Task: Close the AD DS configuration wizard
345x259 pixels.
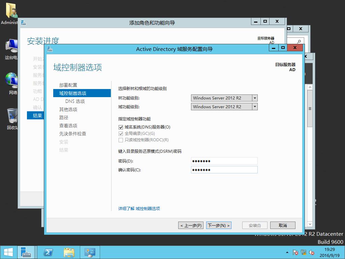Action: point(295,48)
